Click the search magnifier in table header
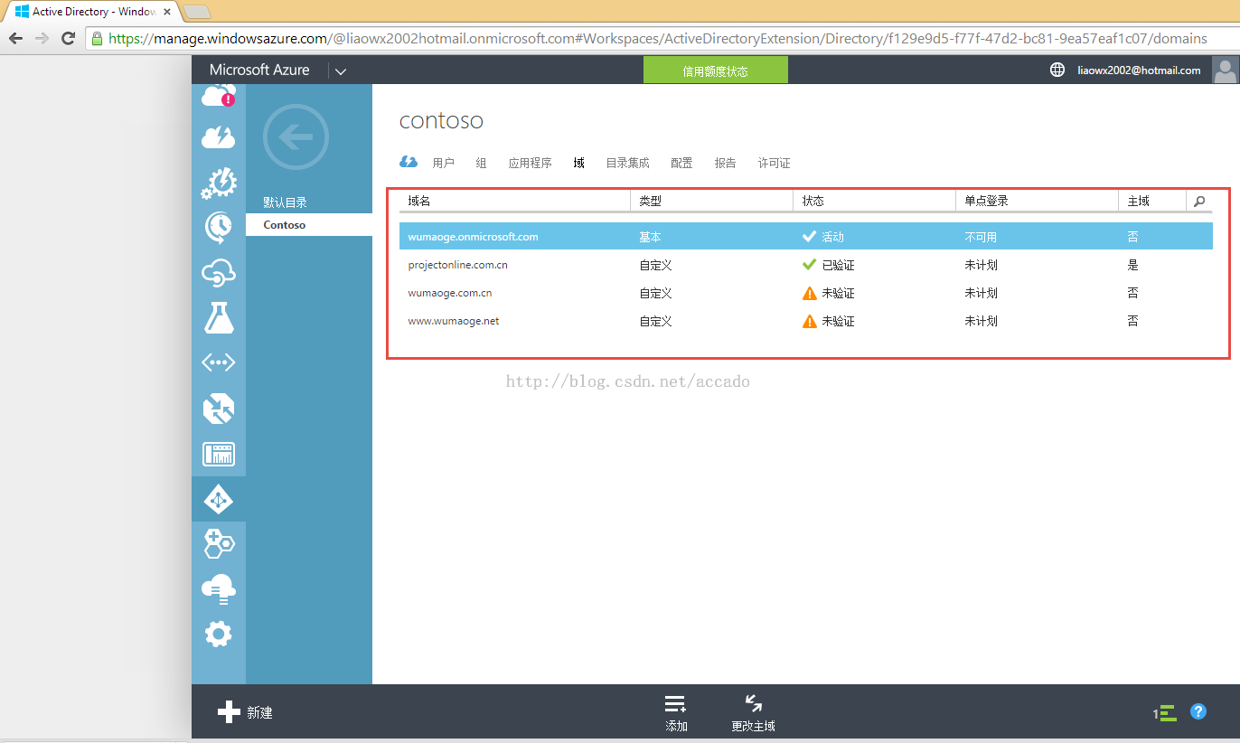Viewport: 1240px width, 743px height. (1199, 201)
